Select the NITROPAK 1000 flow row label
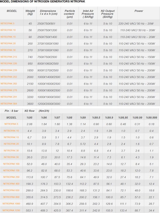 (11, 204)
